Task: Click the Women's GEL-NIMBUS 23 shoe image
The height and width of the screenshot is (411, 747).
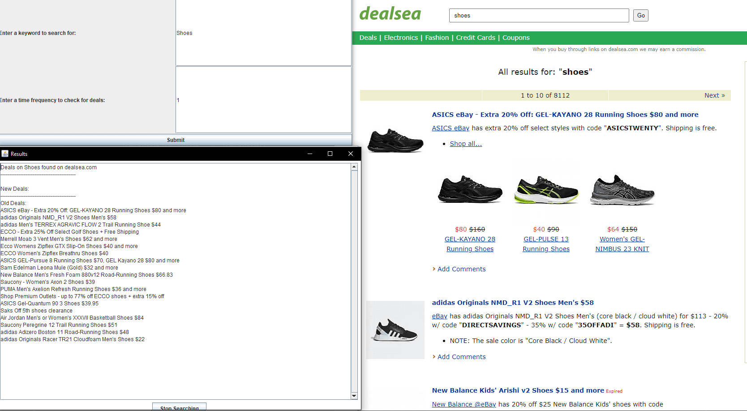Action: pos(622,190)
